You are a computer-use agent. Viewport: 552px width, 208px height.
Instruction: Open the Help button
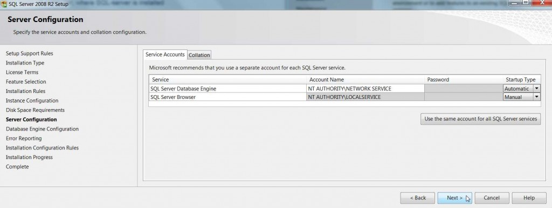[x=529, y=198]
